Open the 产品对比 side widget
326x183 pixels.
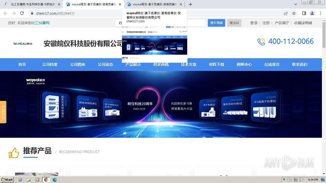point(3,112)
